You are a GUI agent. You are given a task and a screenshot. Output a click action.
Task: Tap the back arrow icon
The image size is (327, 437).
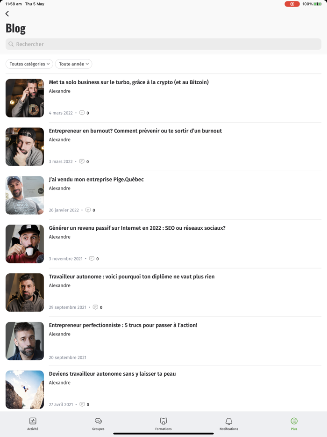click(7, 14)
